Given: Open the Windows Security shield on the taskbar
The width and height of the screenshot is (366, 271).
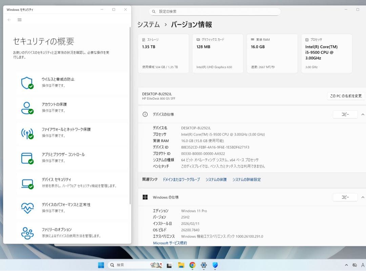Looking at the screenshot, I should pos(215,265).
